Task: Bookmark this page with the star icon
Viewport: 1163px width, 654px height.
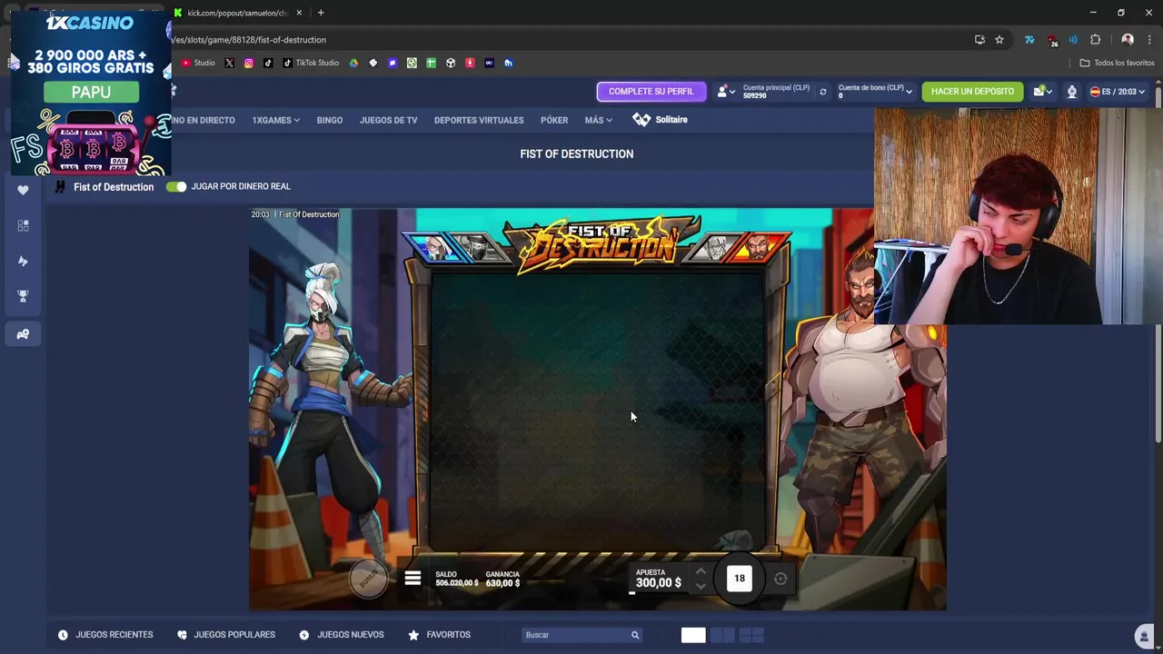Action: click(999, 40)
